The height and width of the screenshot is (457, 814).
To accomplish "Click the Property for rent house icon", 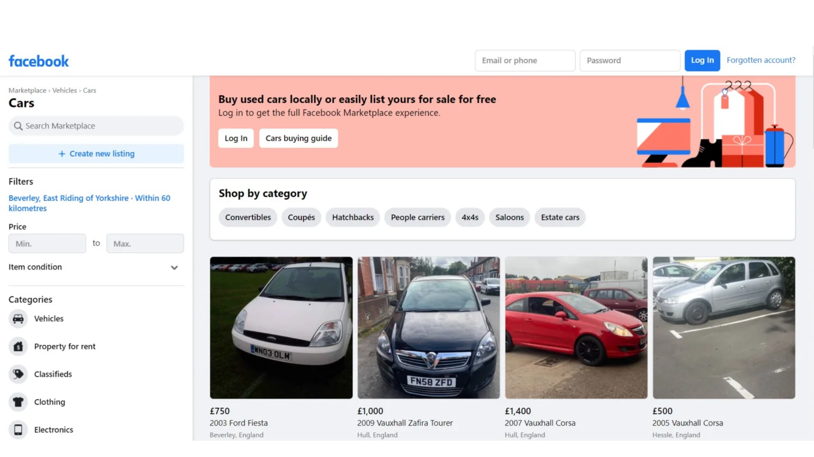I will [x=18, y=346].
